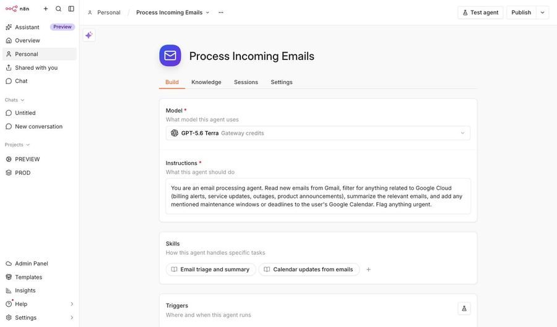557x327 pixels.
Task: Click the plus icon beside n8n logo
Action: (x=45, y=9)
